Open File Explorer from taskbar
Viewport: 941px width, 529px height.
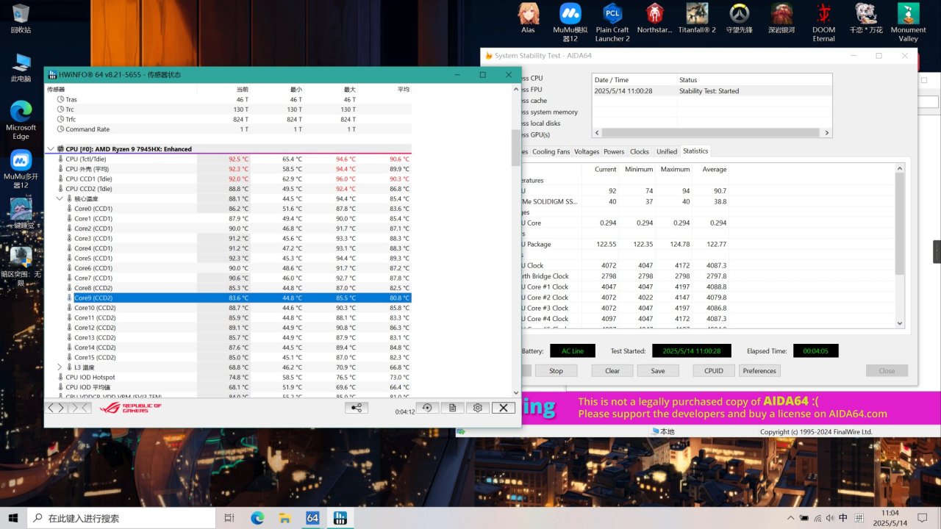coord(285,518)
